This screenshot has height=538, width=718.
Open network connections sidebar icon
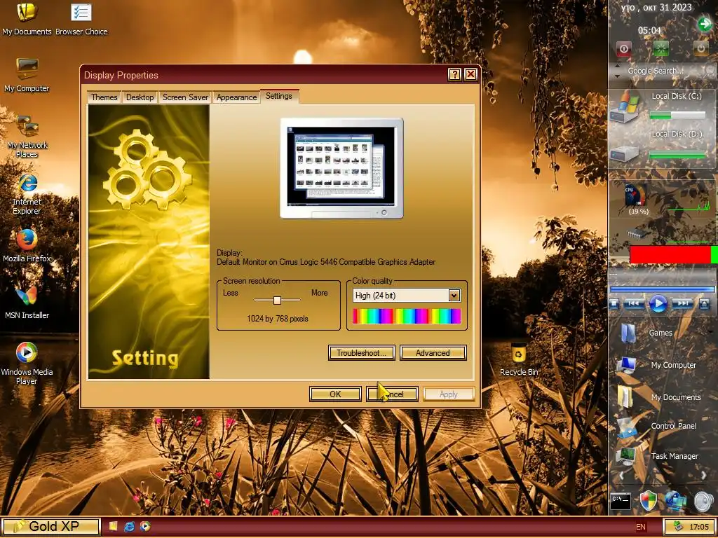pos(675,501)
